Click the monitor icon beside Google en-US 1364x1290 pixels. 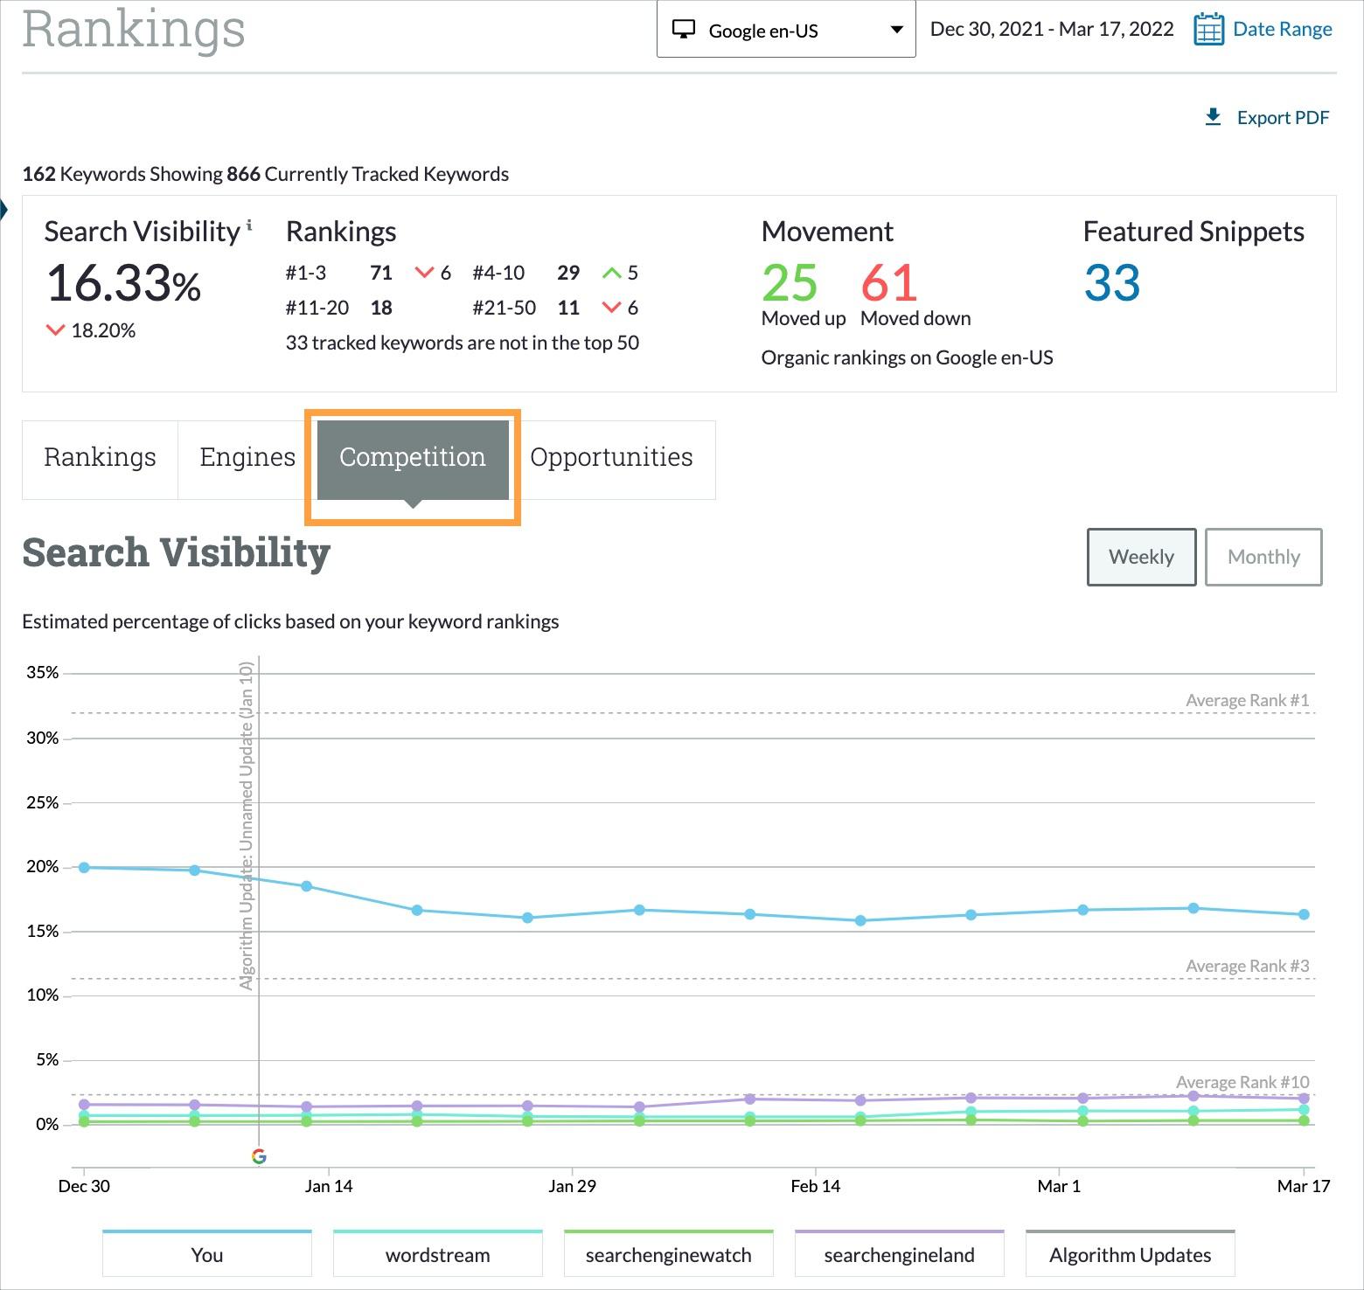point(685,29)
